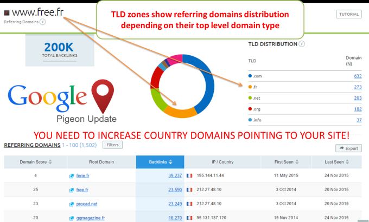Click French flag in the free.fr row
369x222 pixels.
[x=189, y=190]
